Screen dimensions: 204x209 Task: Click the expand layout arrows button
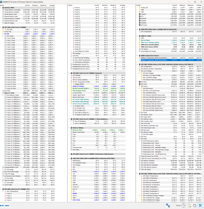click(x=2, y=206)
